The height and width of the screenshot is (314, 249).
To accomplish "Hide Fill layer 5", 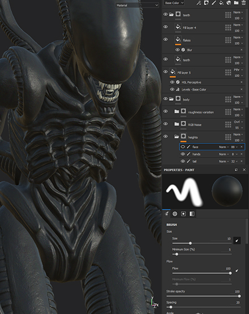I will pyautogui.click(x=165, y=71).
